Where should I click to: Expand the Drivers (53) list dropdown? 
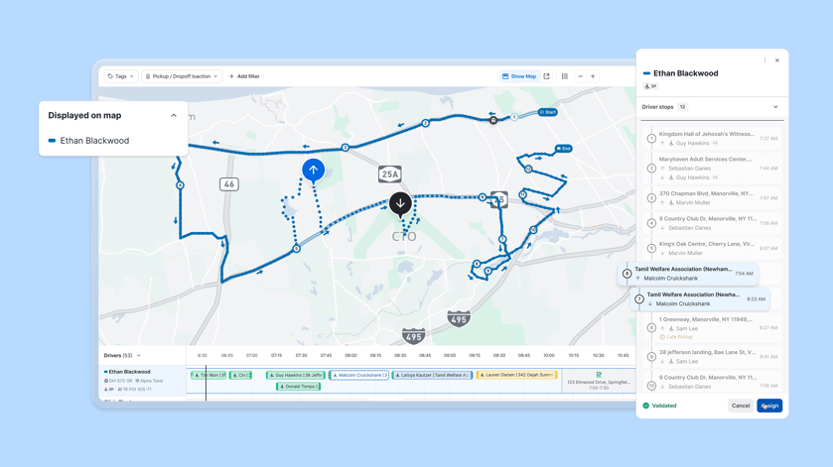coord(139,355)
